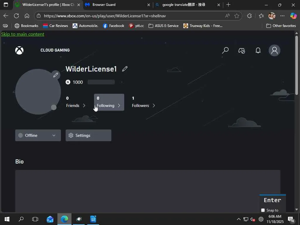The image size is (300, 225).
Task: Open the Friends list
Action: pyautogui.click(x=76, y=102)
